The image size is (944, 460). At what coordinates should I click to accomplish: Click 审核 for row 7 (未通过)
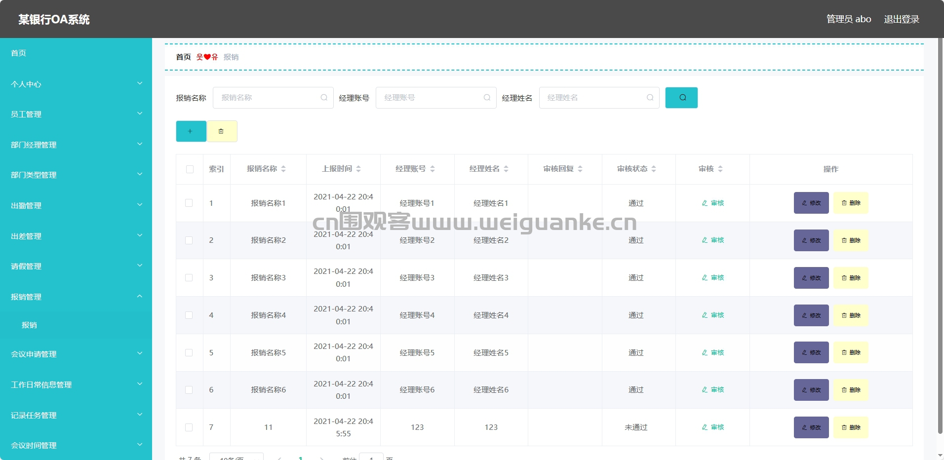click(x=713, y=427)
